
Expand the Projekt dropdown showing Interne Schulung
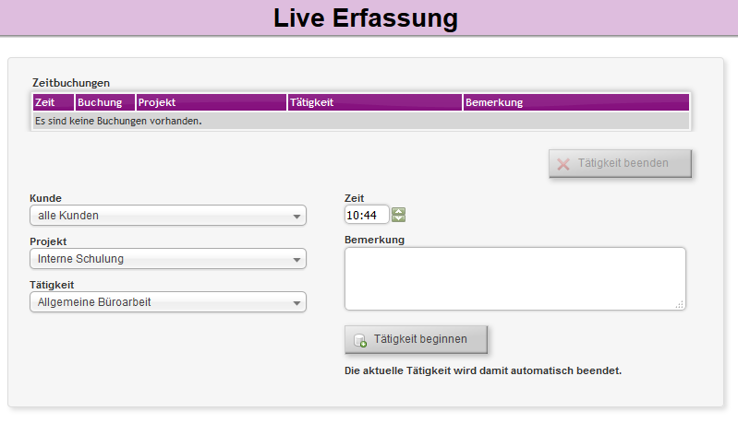coord(168,259)
